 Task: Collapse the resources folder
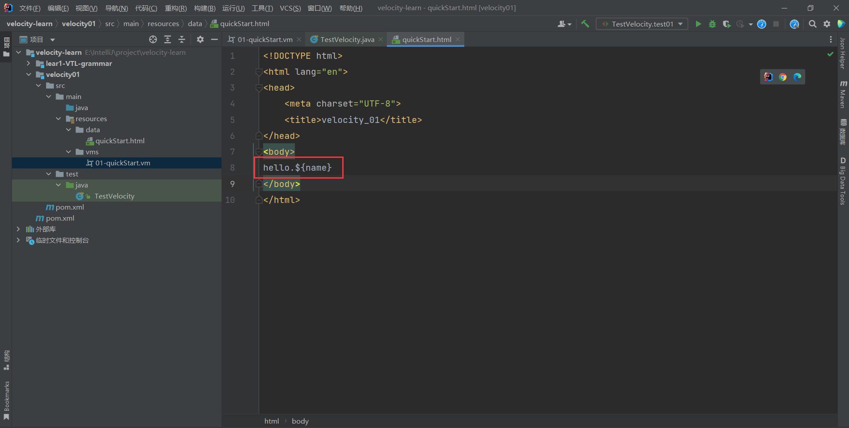coord(58,118)
